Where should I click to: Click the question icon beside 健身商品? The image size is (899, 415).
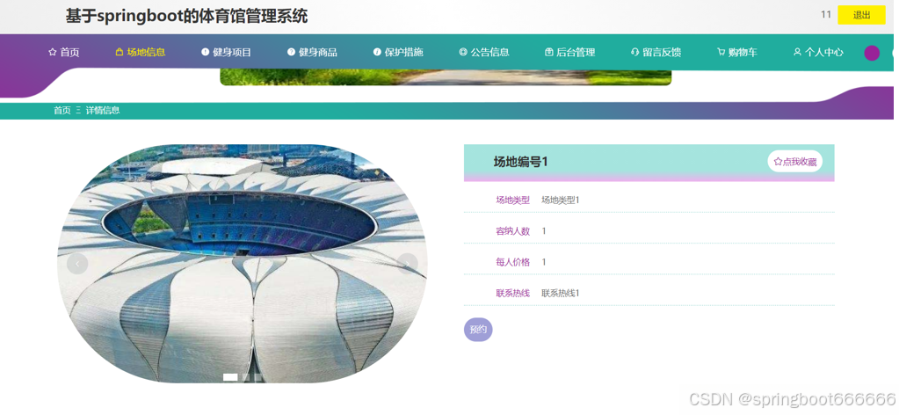coord(291,52)
